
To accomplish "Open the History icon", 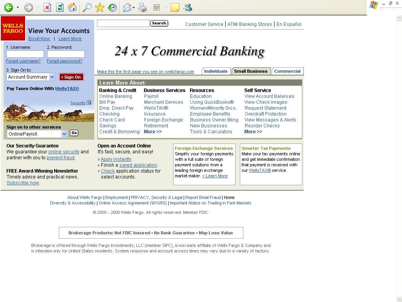I will [112, 7].
